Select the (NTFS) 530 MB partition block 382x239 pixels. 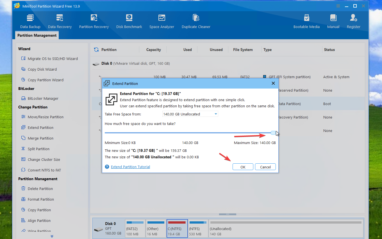point(198,228)
